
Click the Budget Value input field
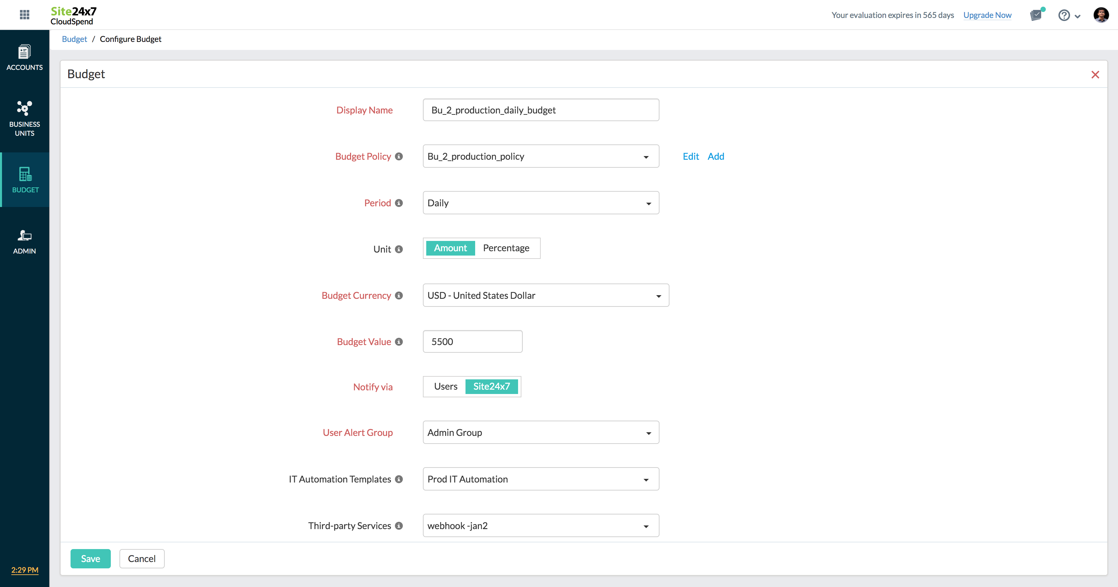click(472, 342)
